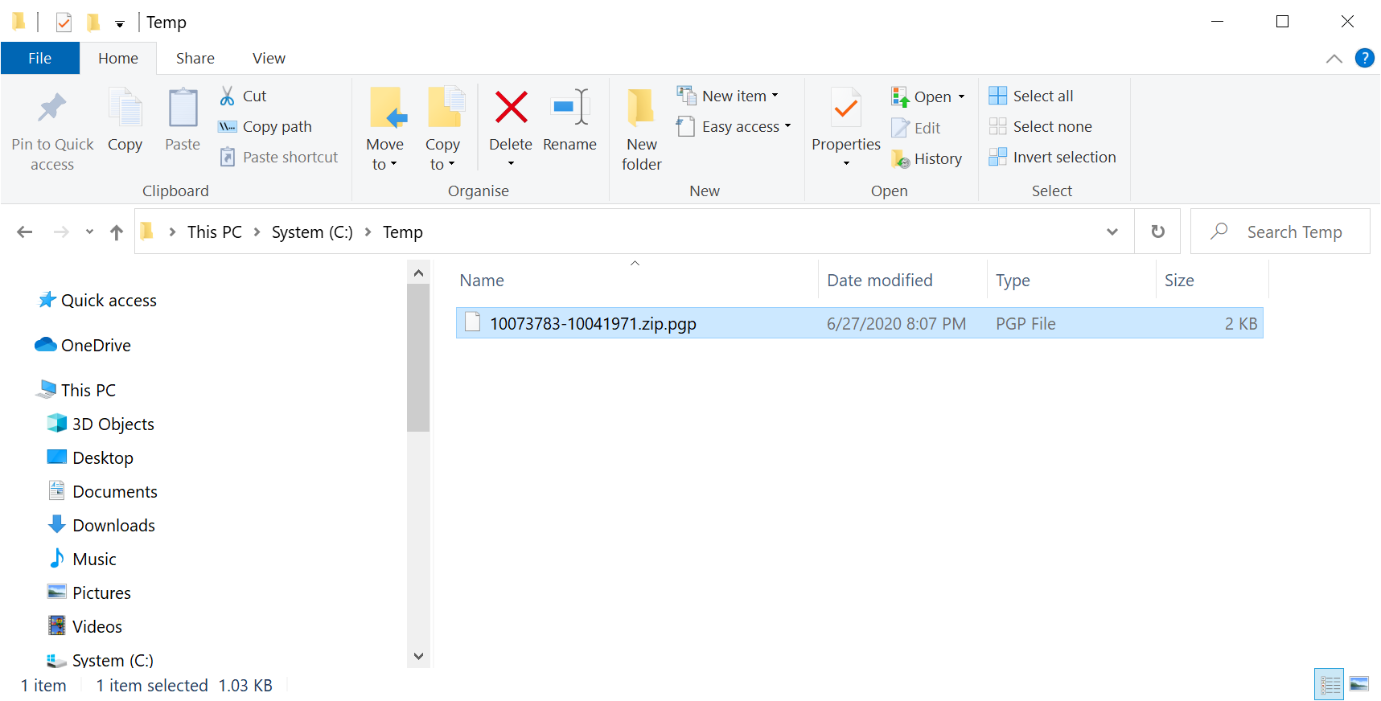The image size is (1381, 701).
Task: Open Properties of the selected file
Action: pos(845,108)
